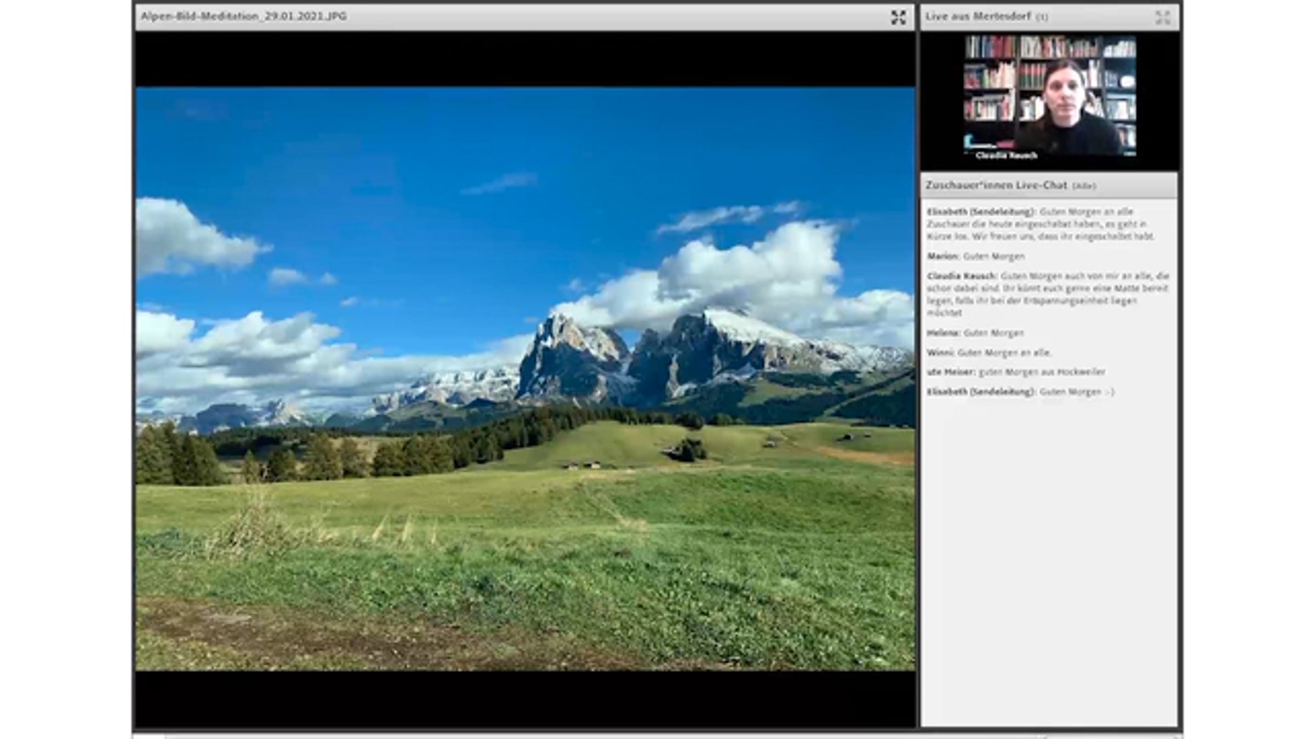The image size is (1315, 739).
Task: Select Elisabeth (Sendeleitung)'s first welcome message
Action: pos(1041,224)
